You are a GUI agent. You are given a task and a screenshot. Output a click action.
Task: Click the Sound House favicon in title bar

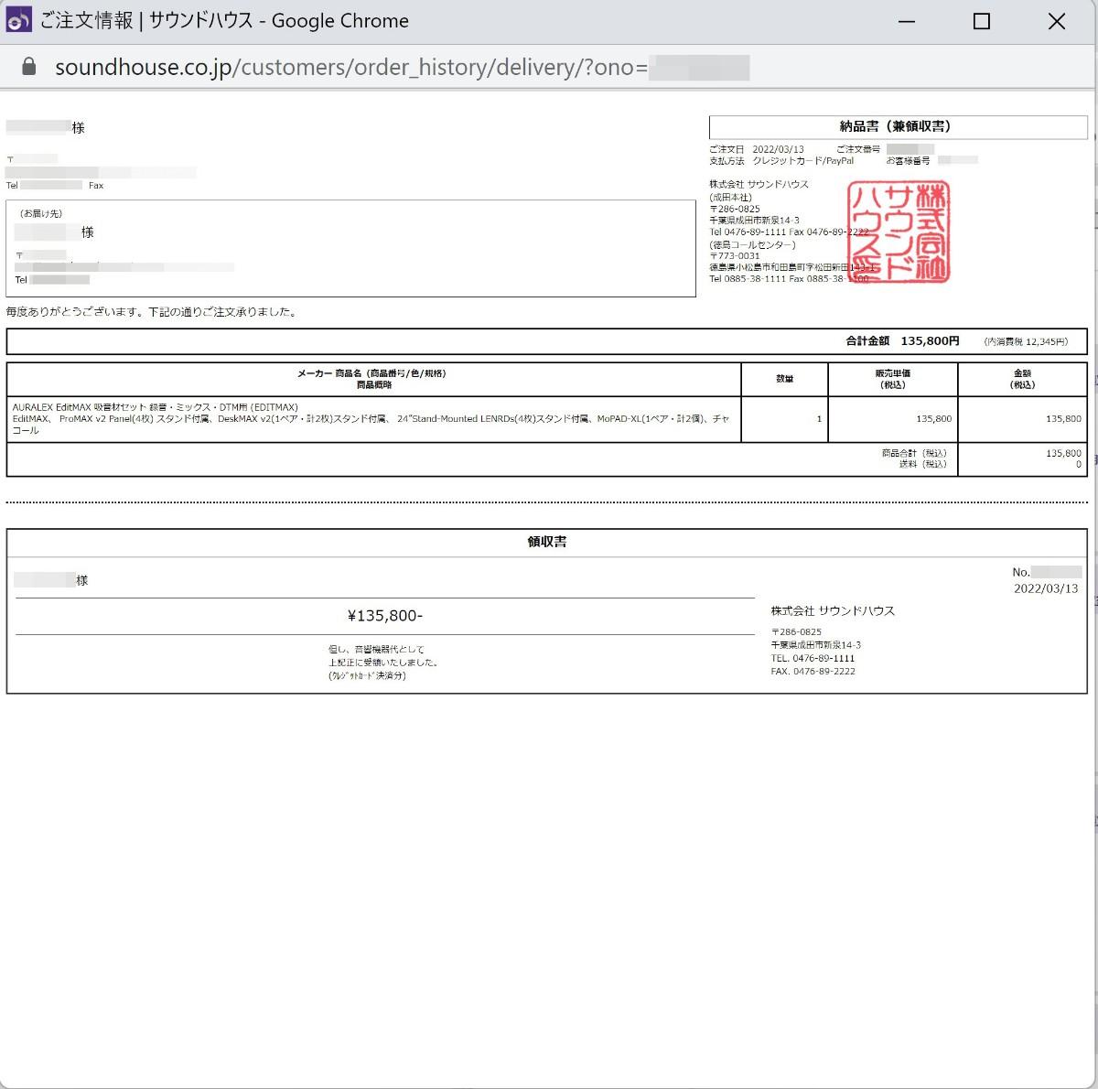[x=19, y=20]
